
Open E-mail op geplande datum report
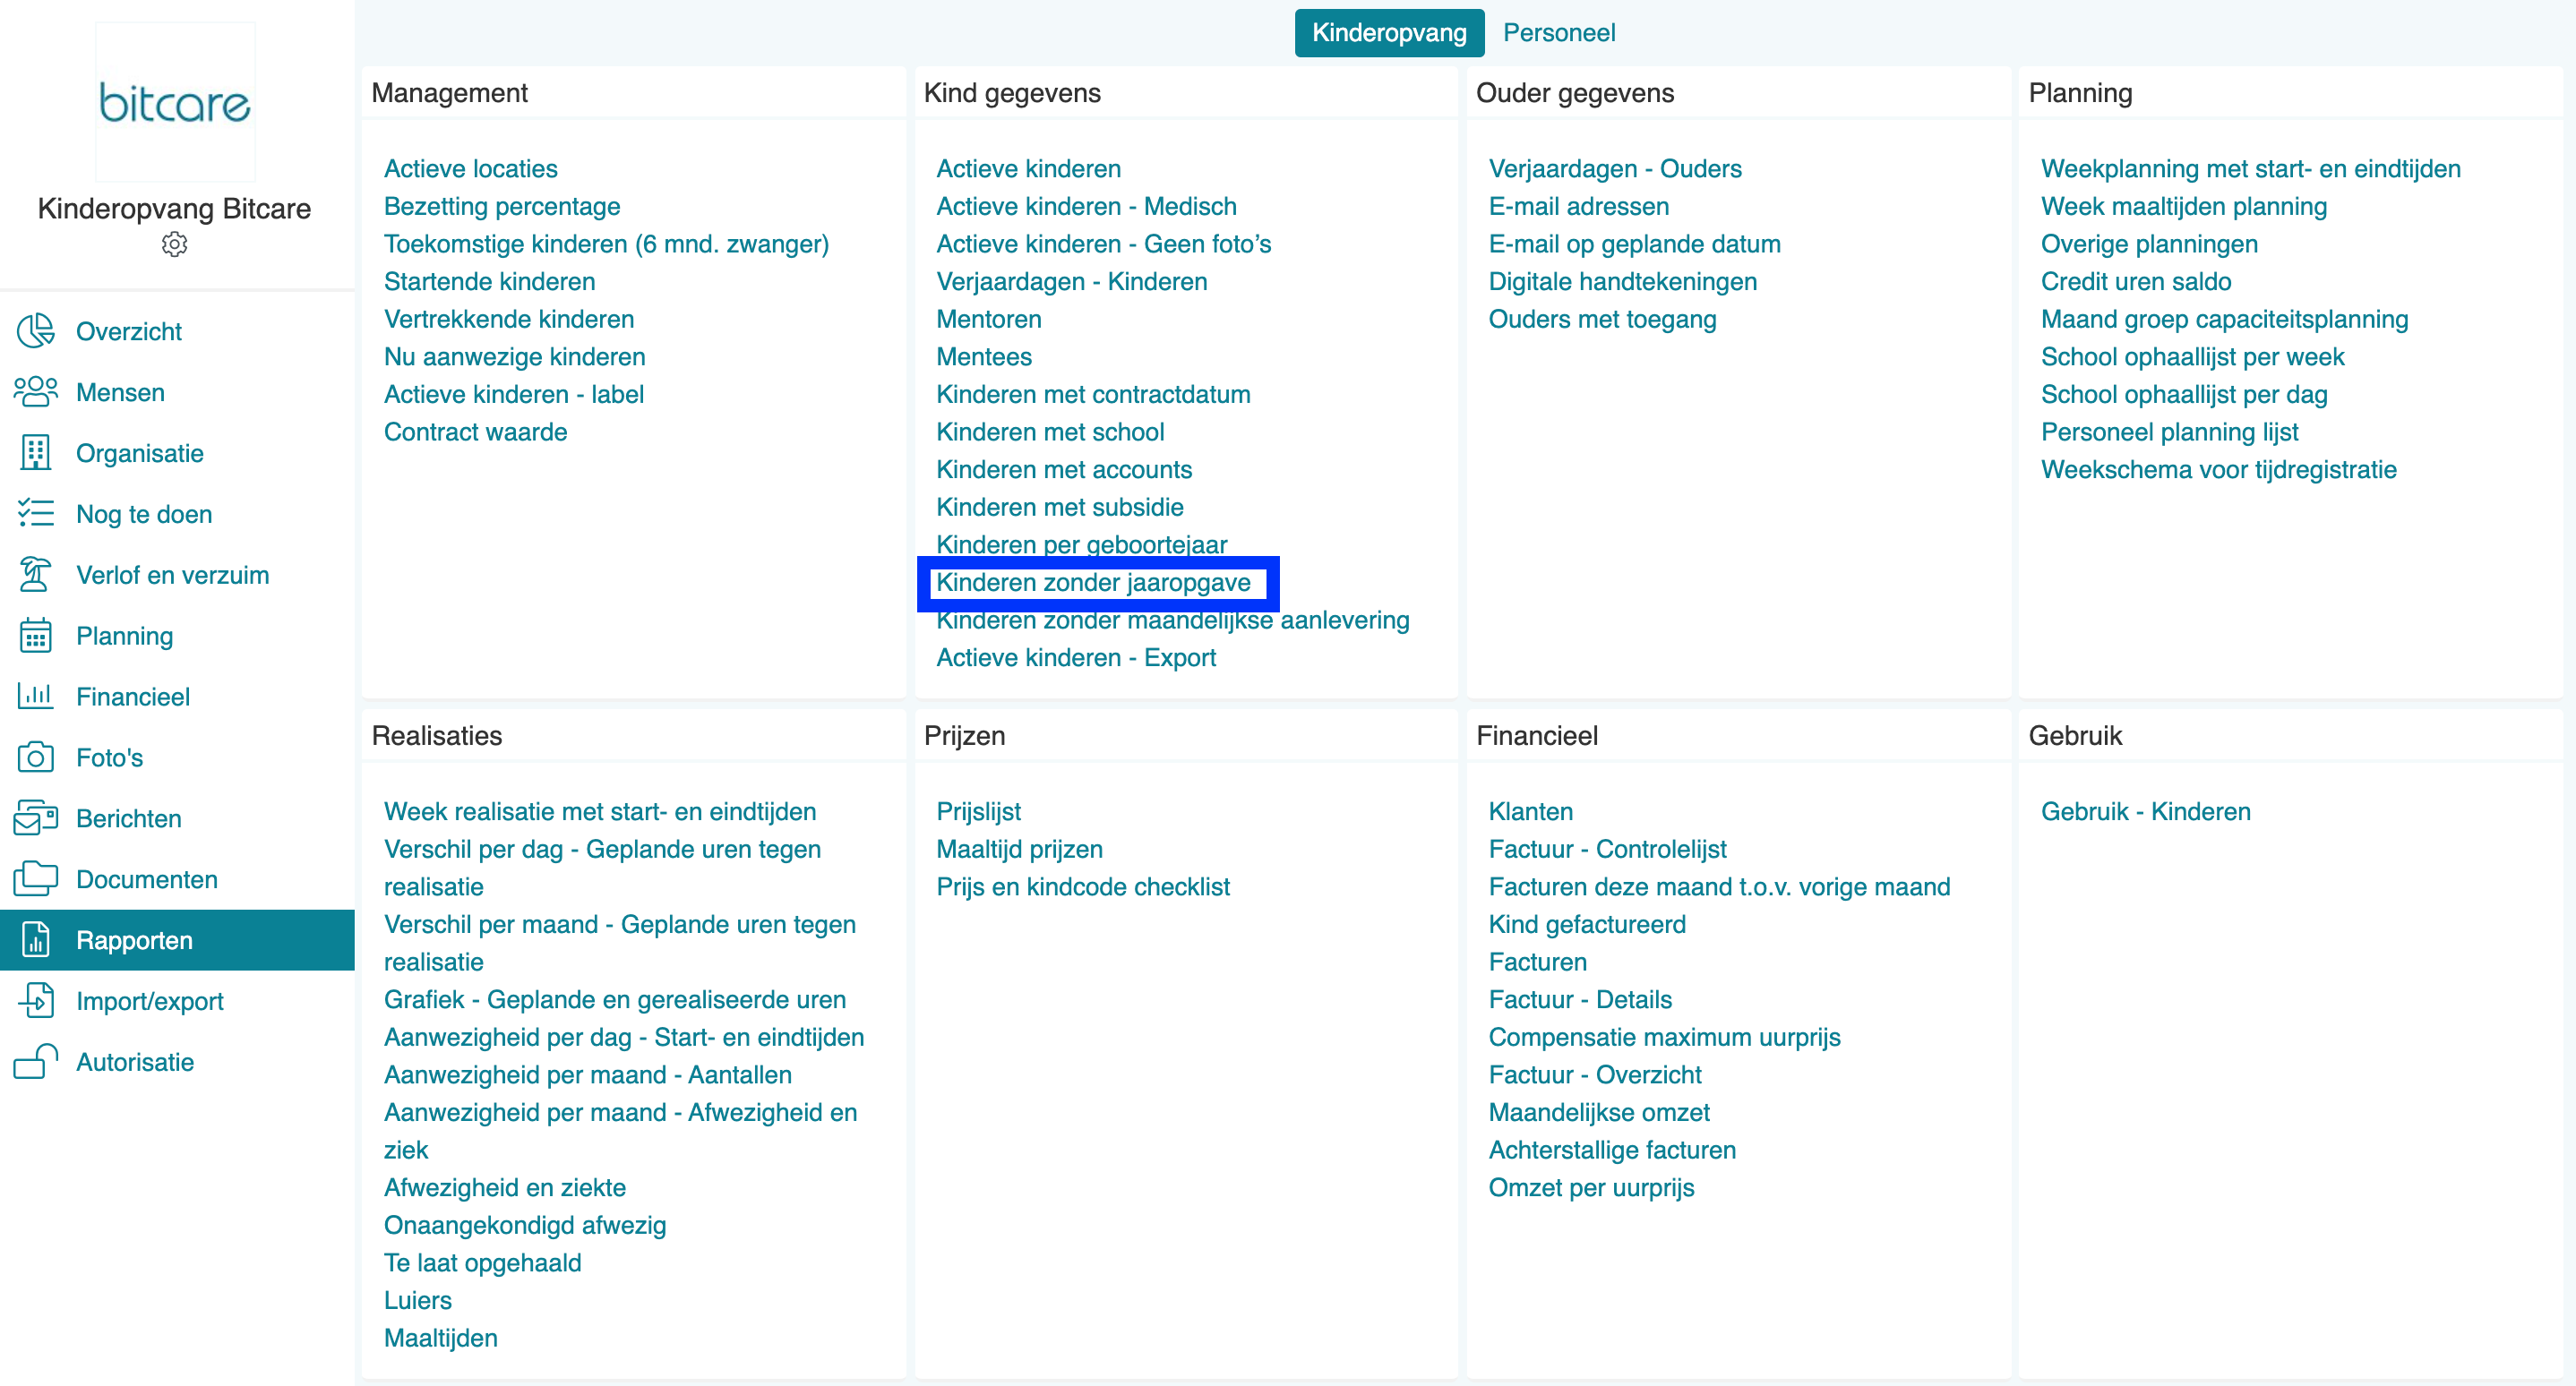pyautogui.click(x=1635, y=244)
